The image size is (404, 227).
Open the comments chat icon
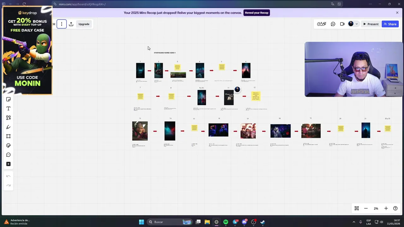pos(333,24)
